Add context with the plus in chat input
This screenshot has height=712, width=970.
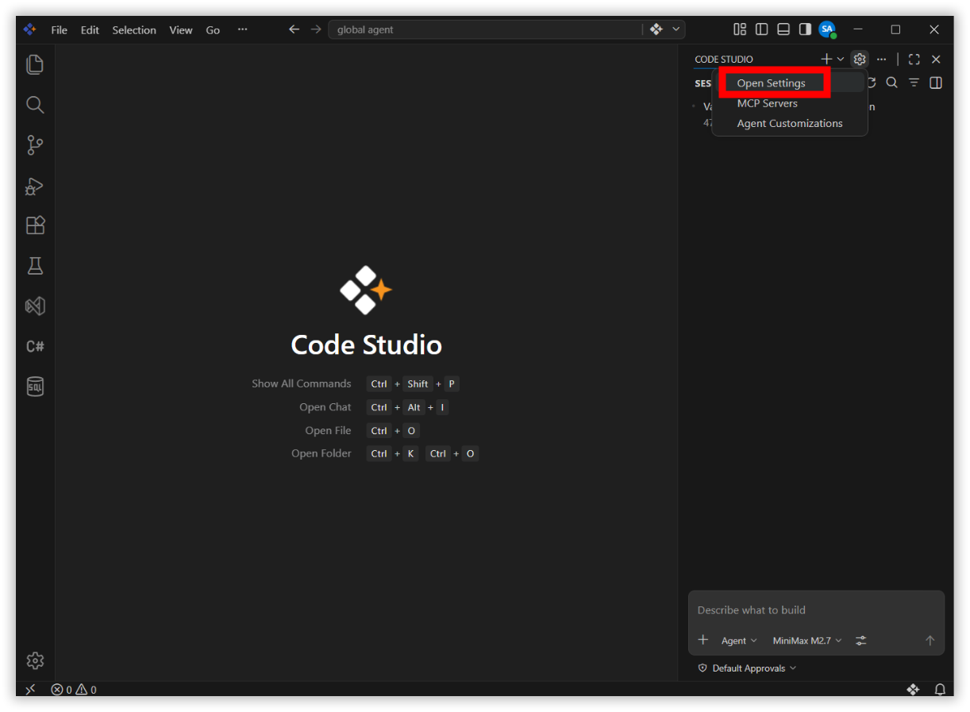(702, 641)
